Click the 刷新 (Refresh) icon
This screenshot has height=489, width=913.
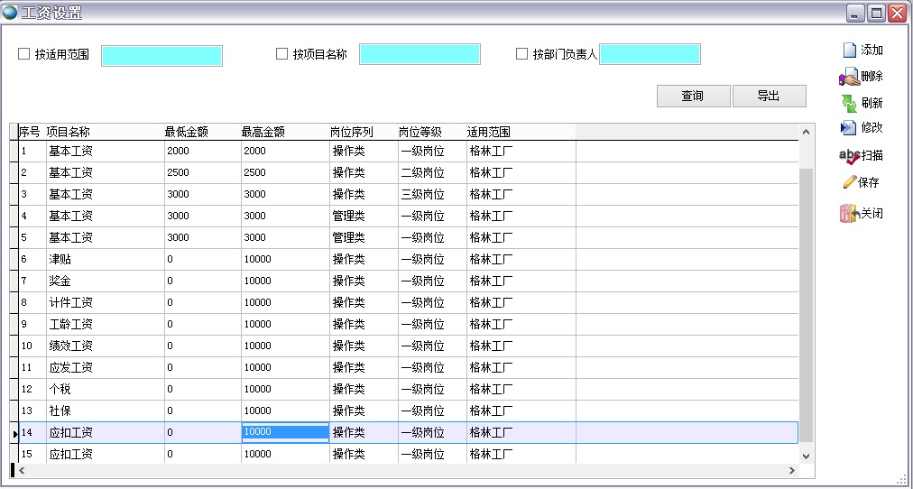point(849,103)
